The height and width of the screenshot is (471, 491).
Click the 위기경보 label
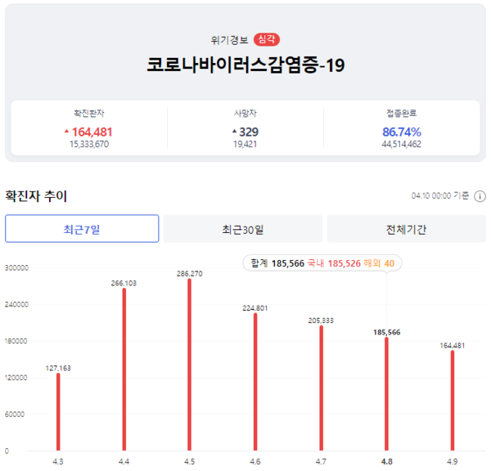[x=229, y=40]
